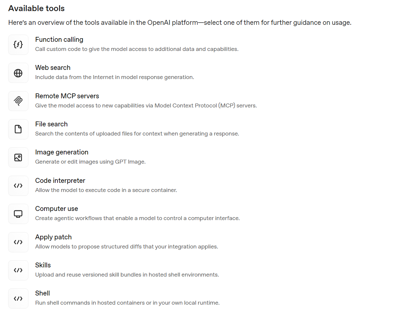
Task: Open the Function calling guide link
Action: [59, 40]
